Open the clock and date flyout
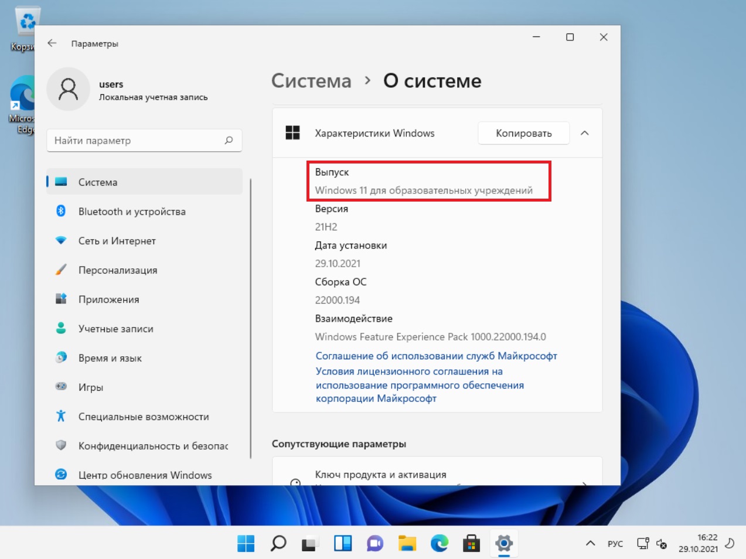Viewport: 746px width, 559px height. (x=698, y=543)
